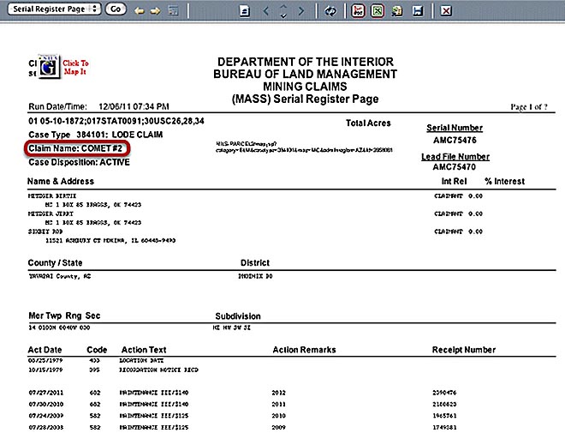
Task: Go forward with the yellow right arrow
Action: click(155, 11)
